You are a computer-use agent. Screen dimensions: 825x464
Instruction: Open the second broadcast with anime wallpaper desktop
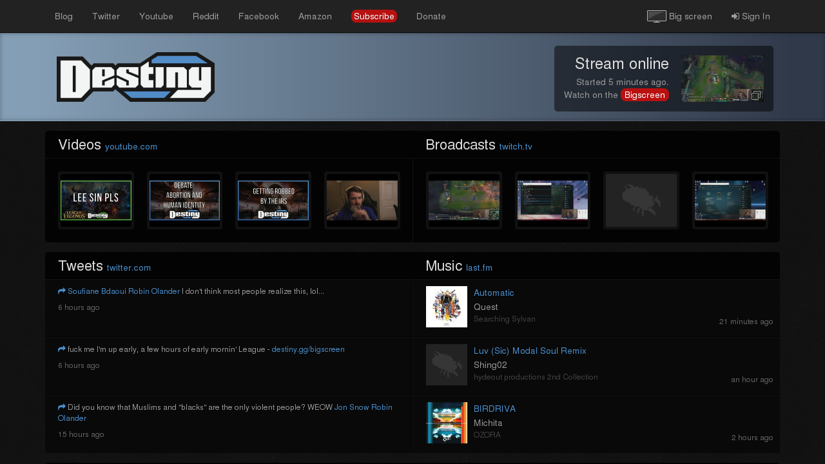(552, 200)
